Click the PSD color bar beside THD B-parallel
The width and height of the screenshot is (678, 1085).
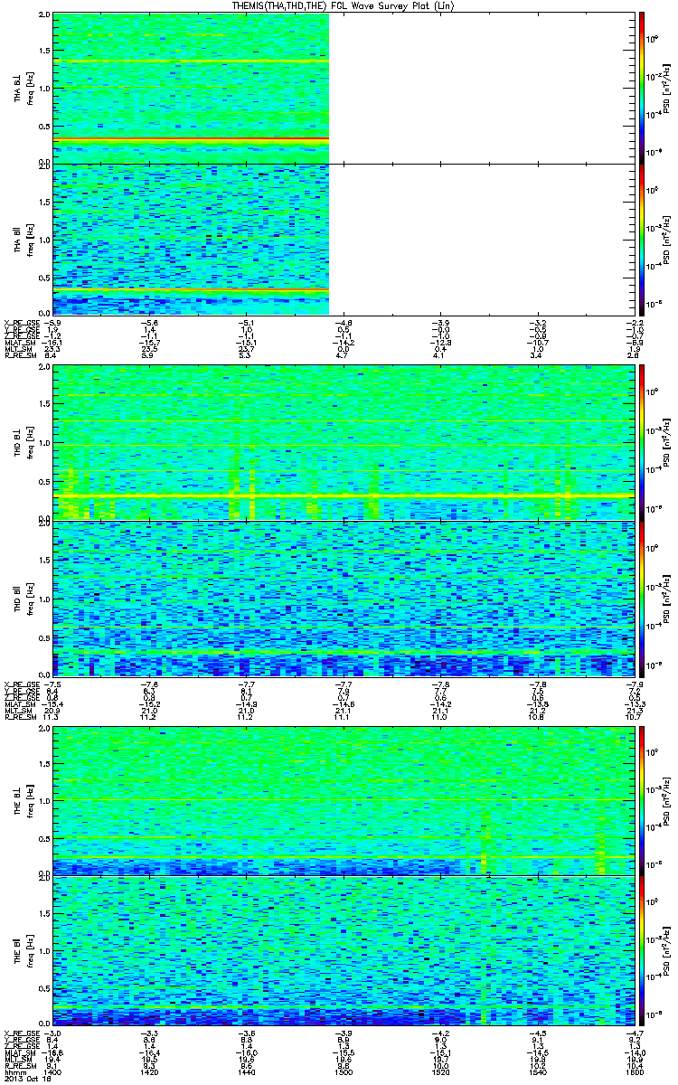642,599
